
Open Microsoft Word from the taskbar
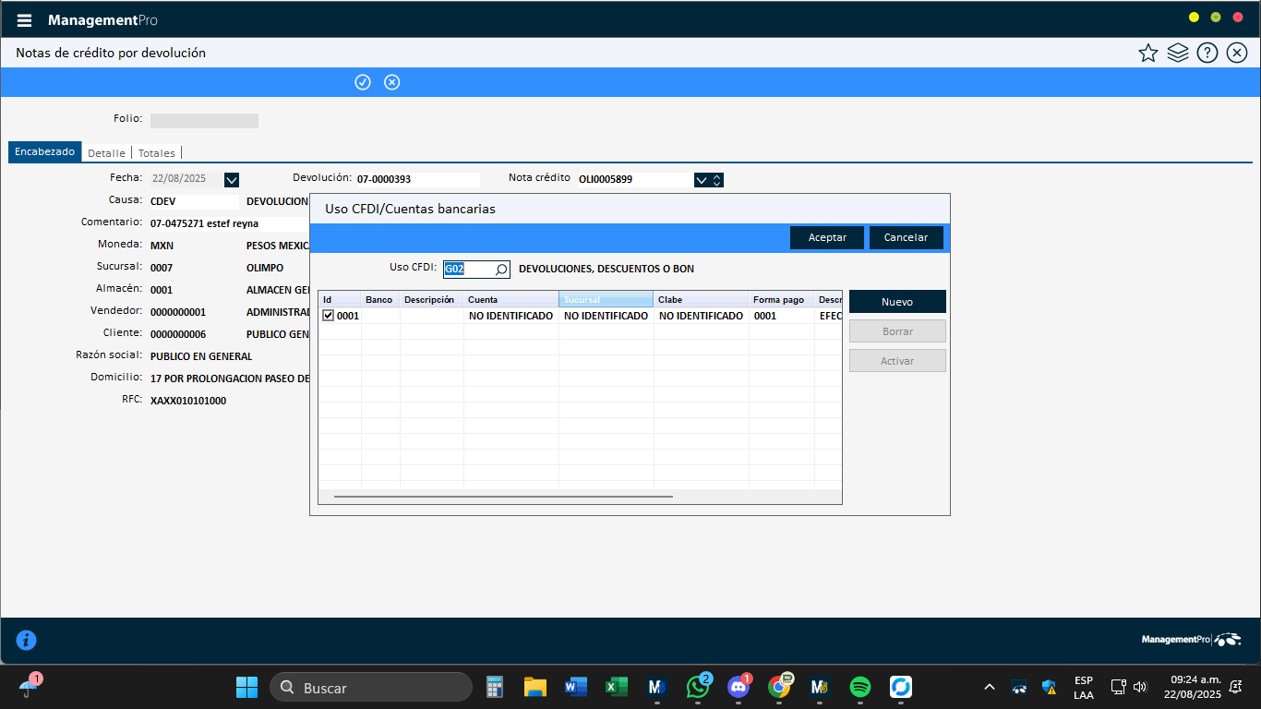[x=576, y=687]
